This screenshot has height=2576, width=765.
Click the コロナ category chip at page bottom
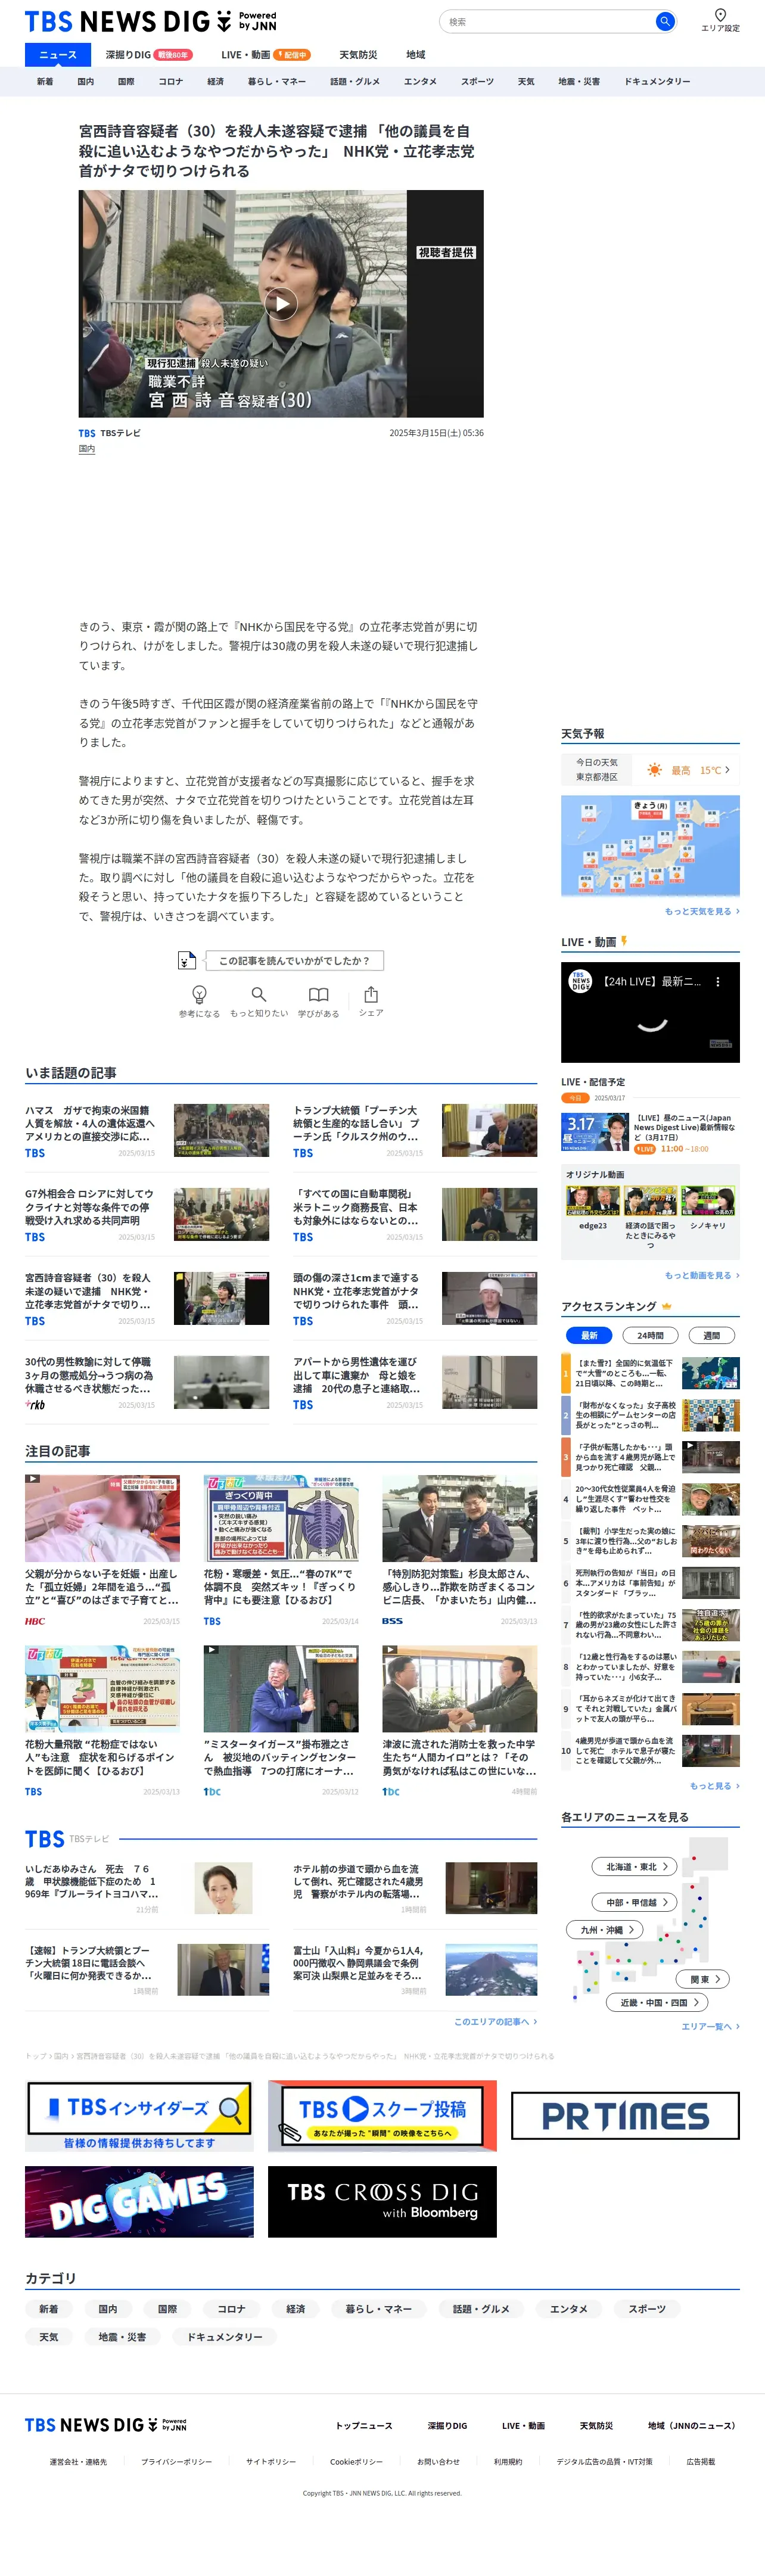tap(231, 2309)
